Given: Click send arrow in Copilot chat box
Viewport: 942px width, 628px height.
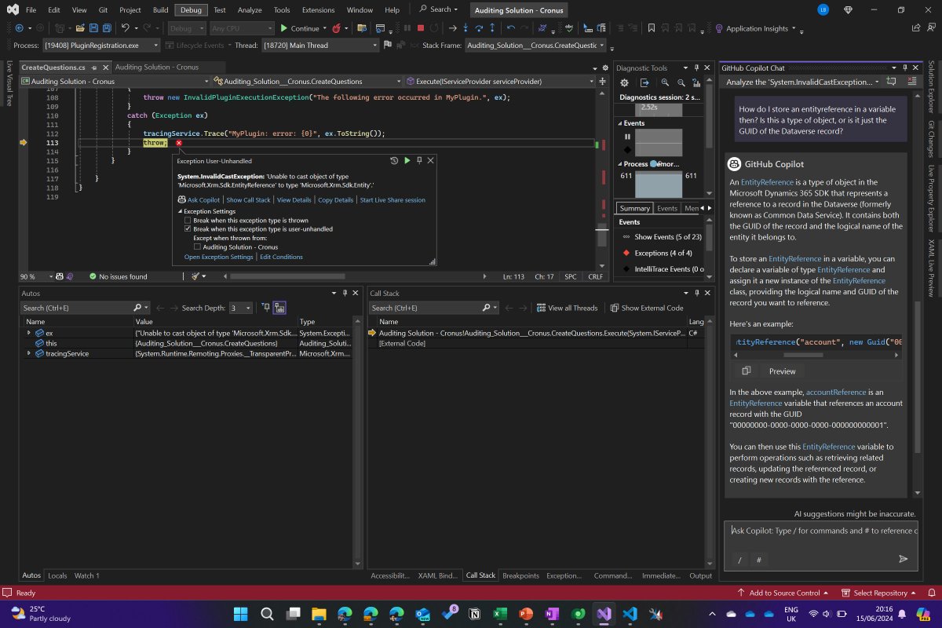Looking at the screenshot, I should point(903,559).
